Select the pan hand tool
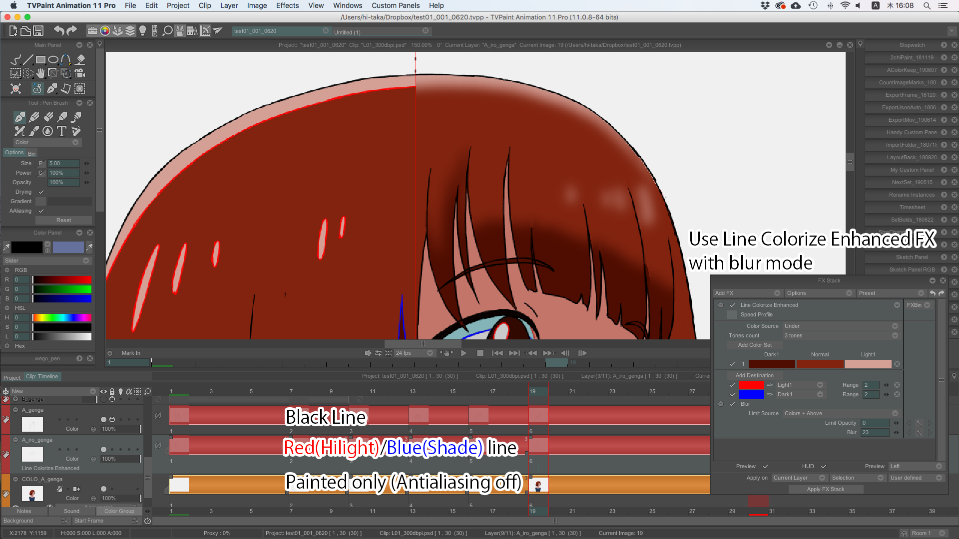 click(40, 73)
